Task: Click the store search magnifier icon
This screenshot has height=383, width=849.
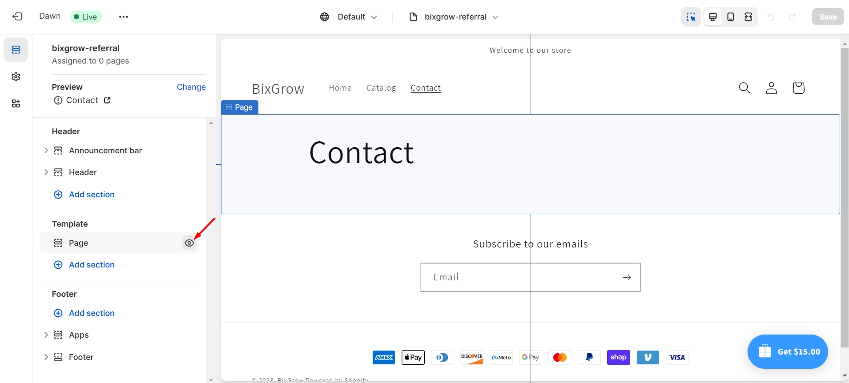Action: coord(744,88)
